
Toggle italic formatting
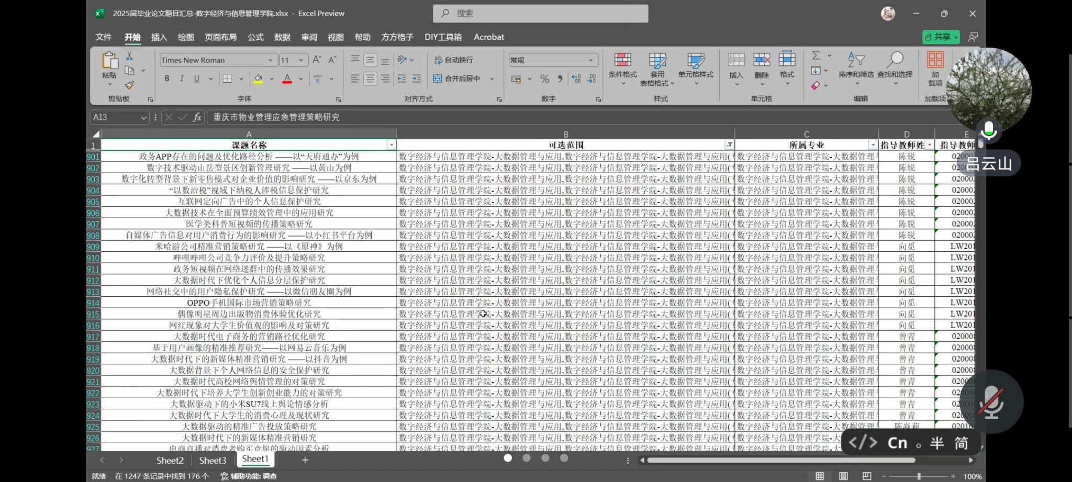[182, 79]
